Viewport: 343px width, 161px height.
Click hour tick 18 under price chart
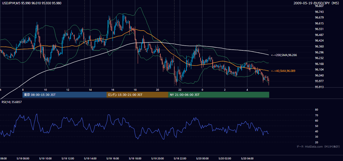tap(135, 90)
